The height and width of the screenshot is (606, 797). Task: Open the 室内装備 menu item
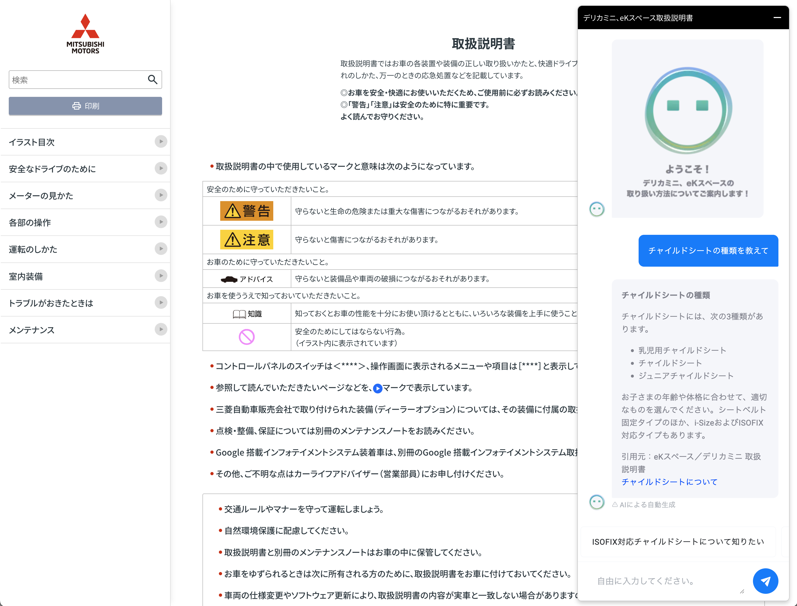coord(85,276)
